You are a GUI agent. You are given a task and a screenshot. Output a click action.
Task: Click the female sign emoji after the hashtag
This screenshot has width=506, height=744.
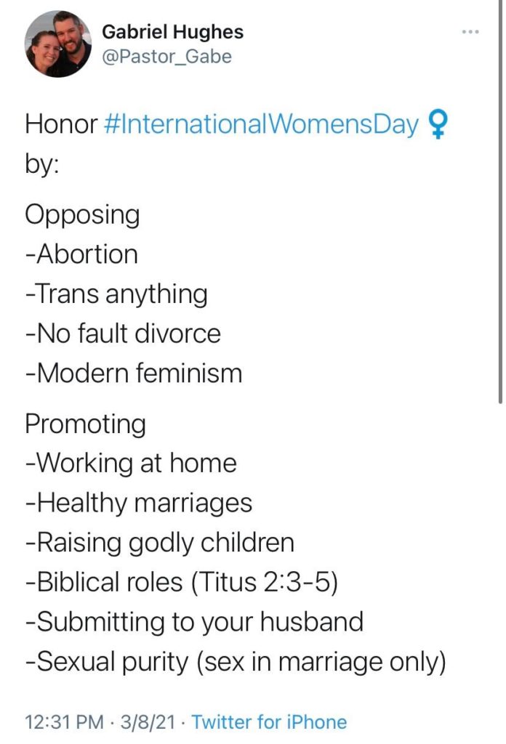[437, 124]
